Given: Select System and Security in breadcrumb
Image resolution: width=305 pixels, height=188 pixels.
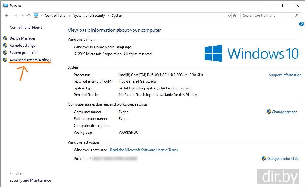Looking at the screenshot, I should coord(89,16).
